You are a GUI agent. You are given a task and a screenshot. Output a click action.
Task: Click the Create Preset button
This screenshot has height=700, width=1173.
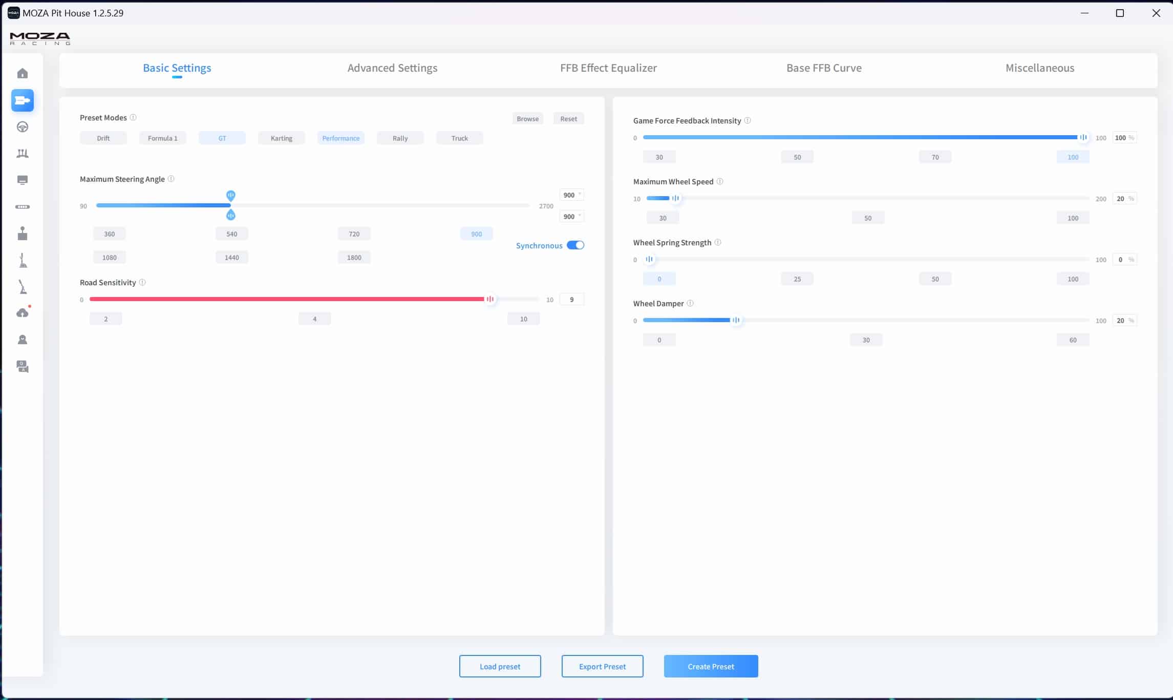click(711, 666)
